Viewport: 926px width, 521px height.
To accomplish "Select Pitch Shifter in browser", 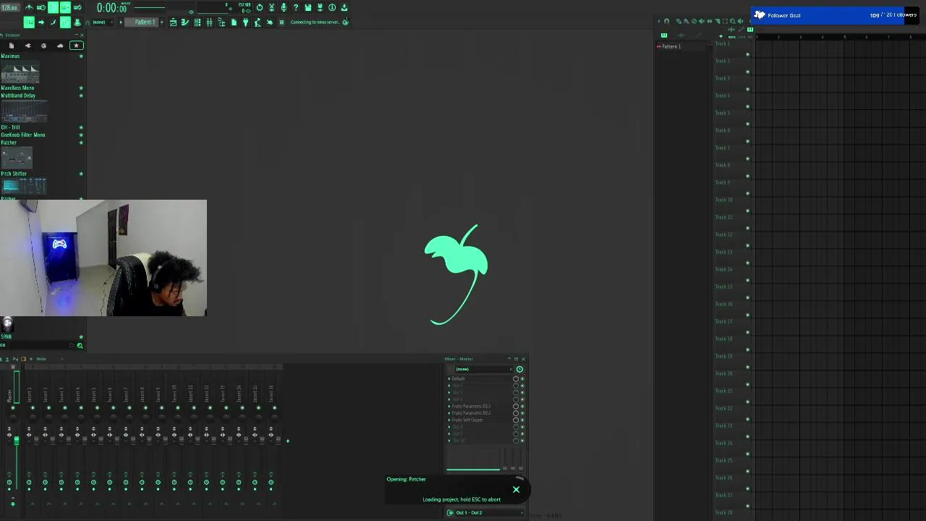I will coord(14,174).
